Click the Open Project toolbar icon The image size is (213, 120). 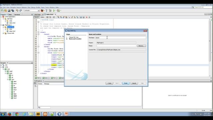(9, 10)
